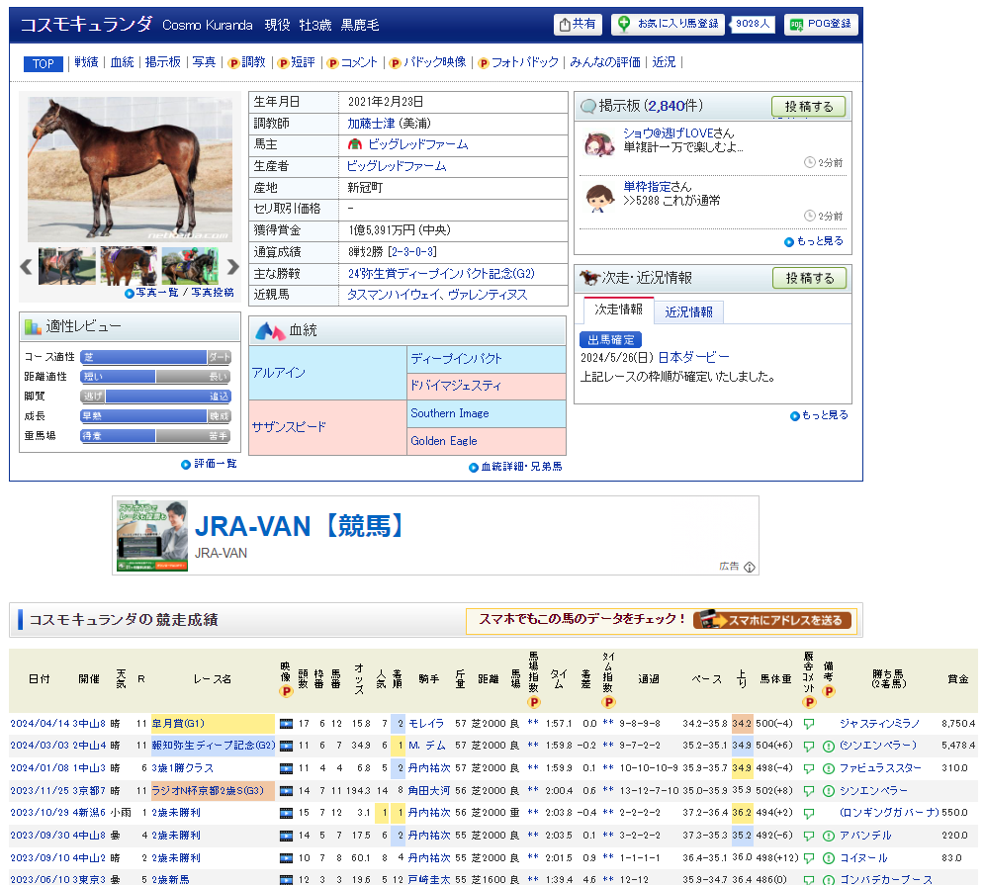Click the main horse photo
The height and width of the screenshot is (885, 984).
(x=130, y=169)
